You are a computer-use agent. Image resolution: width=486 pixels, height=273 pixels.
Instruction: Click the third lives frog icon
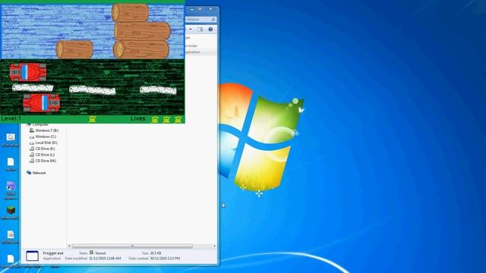tap(178, 119)
